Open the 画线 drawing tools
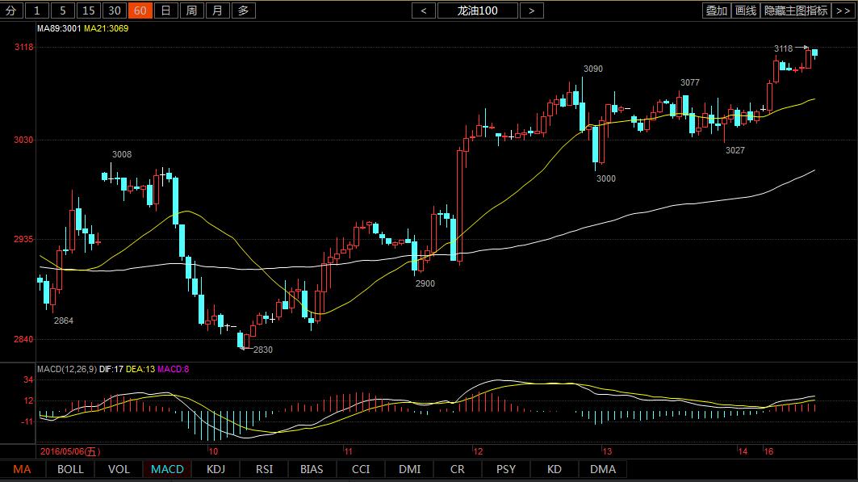This screenshot has height=482, width=858. point(746,10)
